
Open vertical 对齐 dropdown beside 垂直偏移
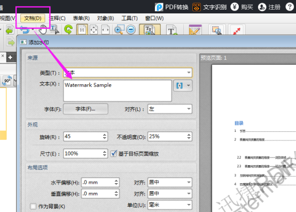(x=170, y=194)
